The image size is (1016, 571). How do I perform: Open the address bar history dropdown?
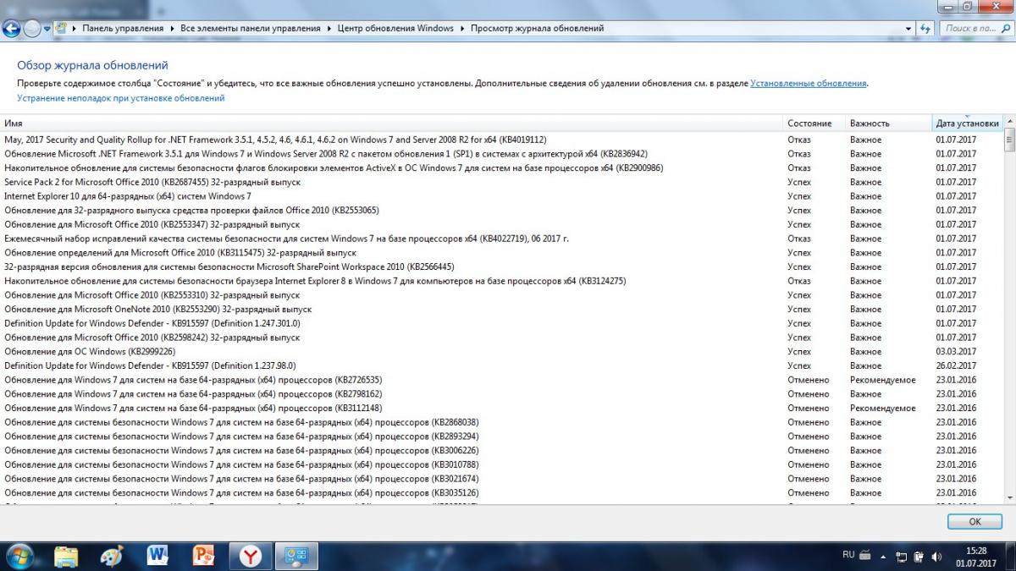pyautogui.click(x=908, y=28)
